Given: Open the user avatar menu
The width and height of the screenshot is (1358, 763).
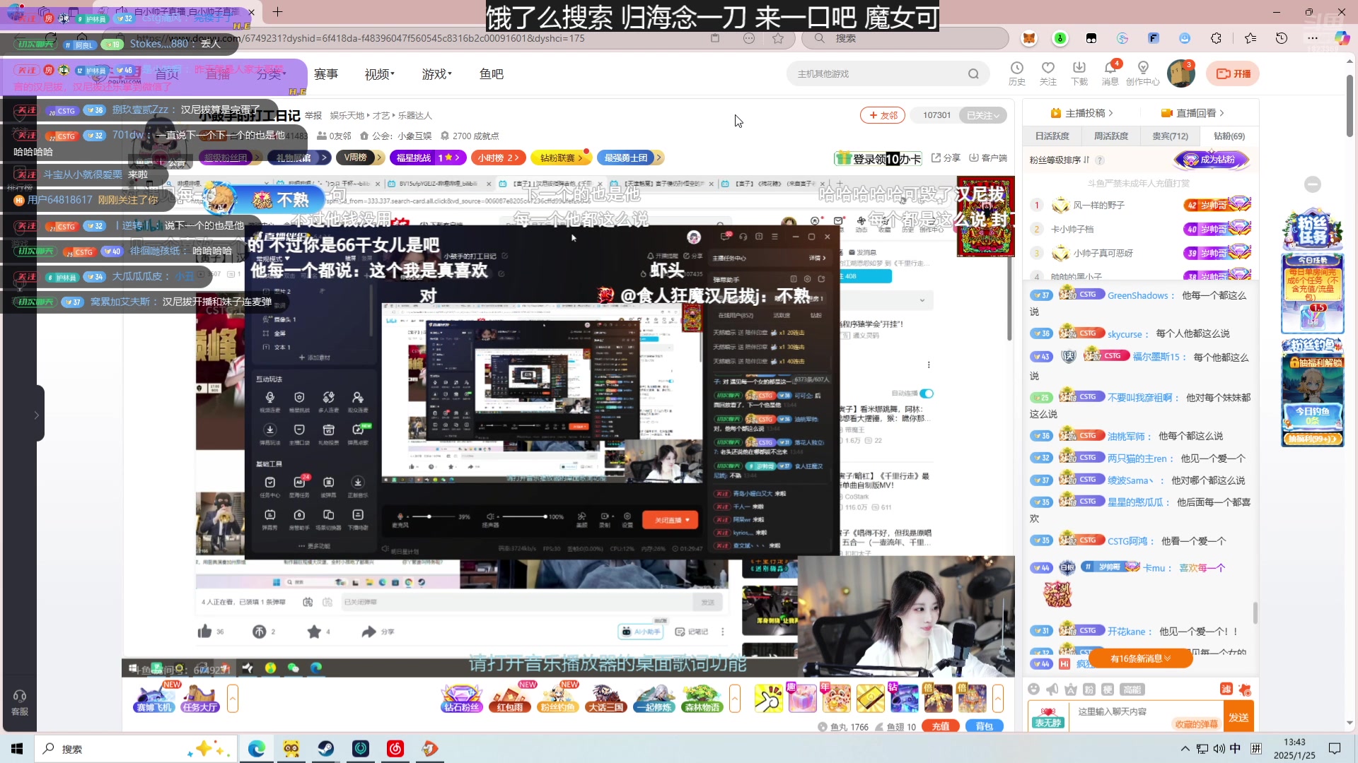Looking at the screenshot, I should click(x=1180, y=73).
